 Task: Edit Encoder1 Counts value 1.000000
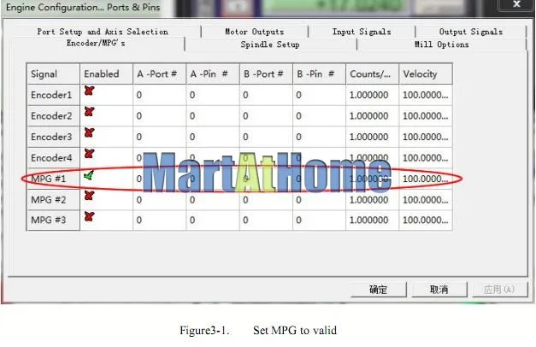click(373, 95)
